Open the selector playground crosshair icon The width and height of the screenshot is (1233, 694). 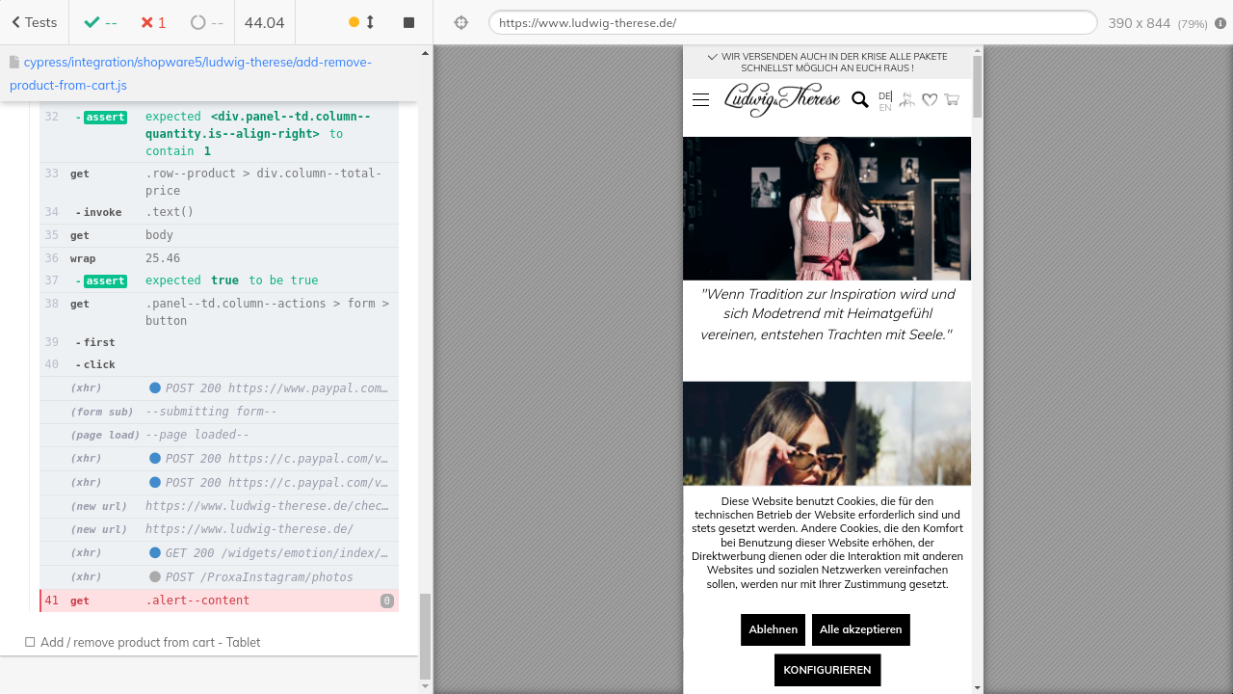tap(460, 22)
